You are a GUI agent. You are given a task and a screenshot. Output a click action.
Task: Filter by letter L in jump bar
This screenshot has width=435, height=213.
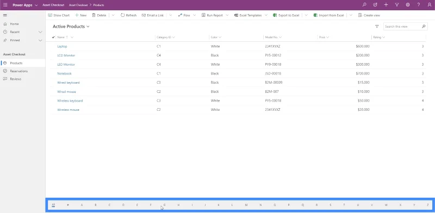pyautogui.click(x=232, y=205)
